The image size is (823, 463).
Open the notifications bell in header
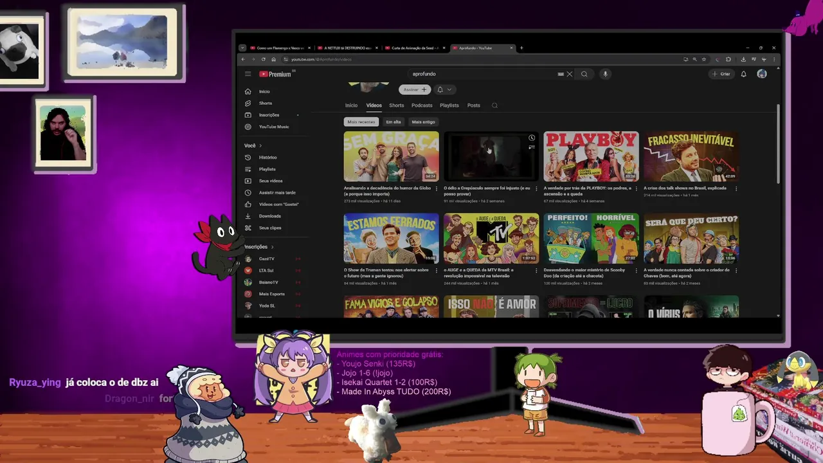coord(743,74)
